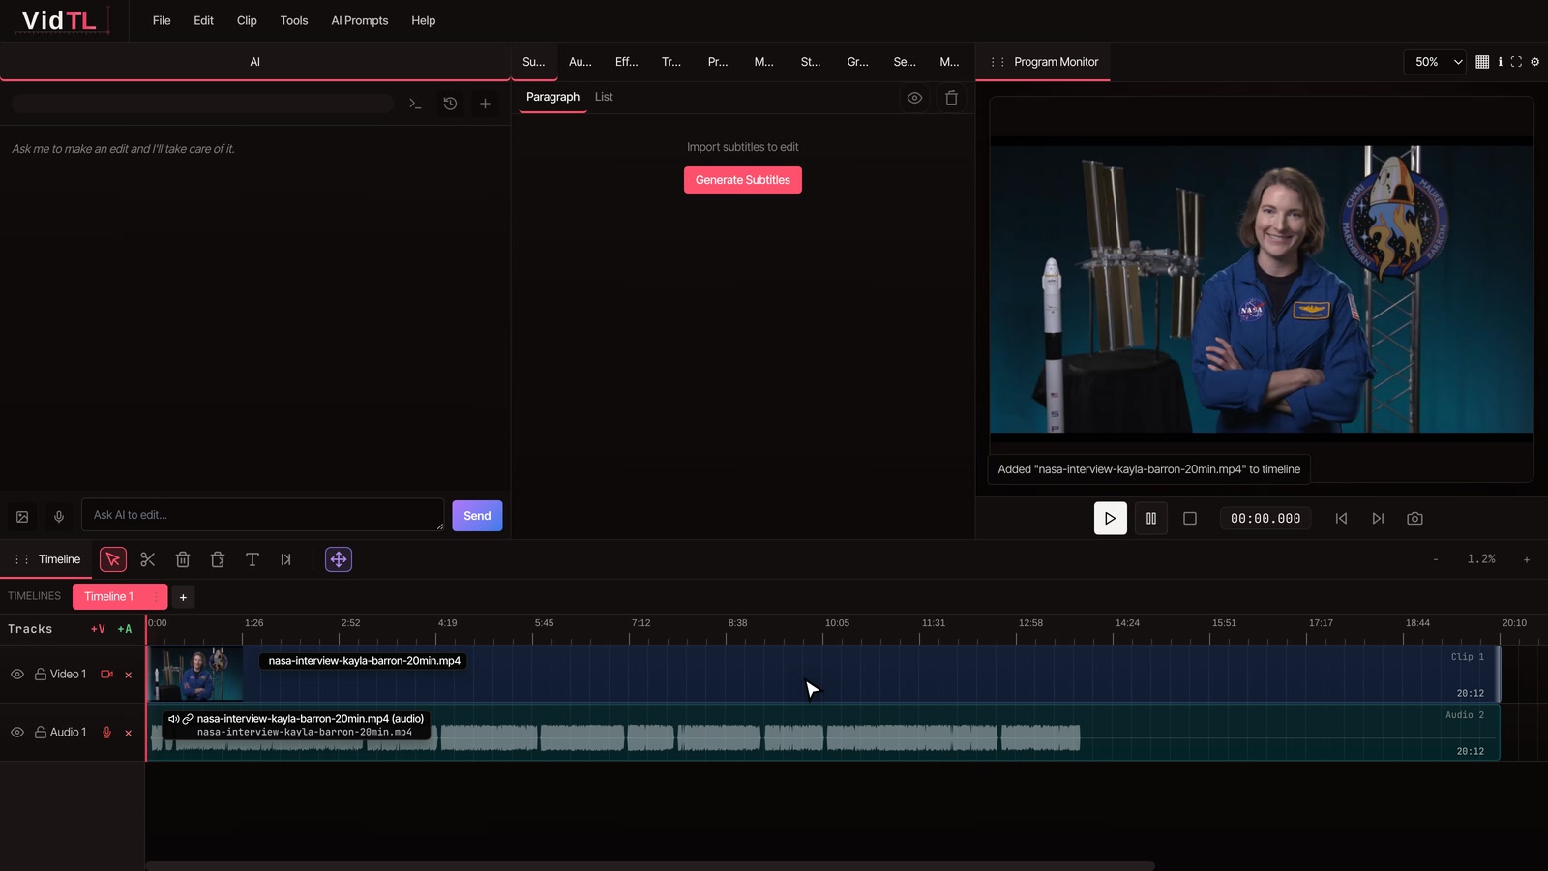Add a new timeline tab
Image resolution: width=1548 pixels, height=871 pixels.
click(183, 597)
